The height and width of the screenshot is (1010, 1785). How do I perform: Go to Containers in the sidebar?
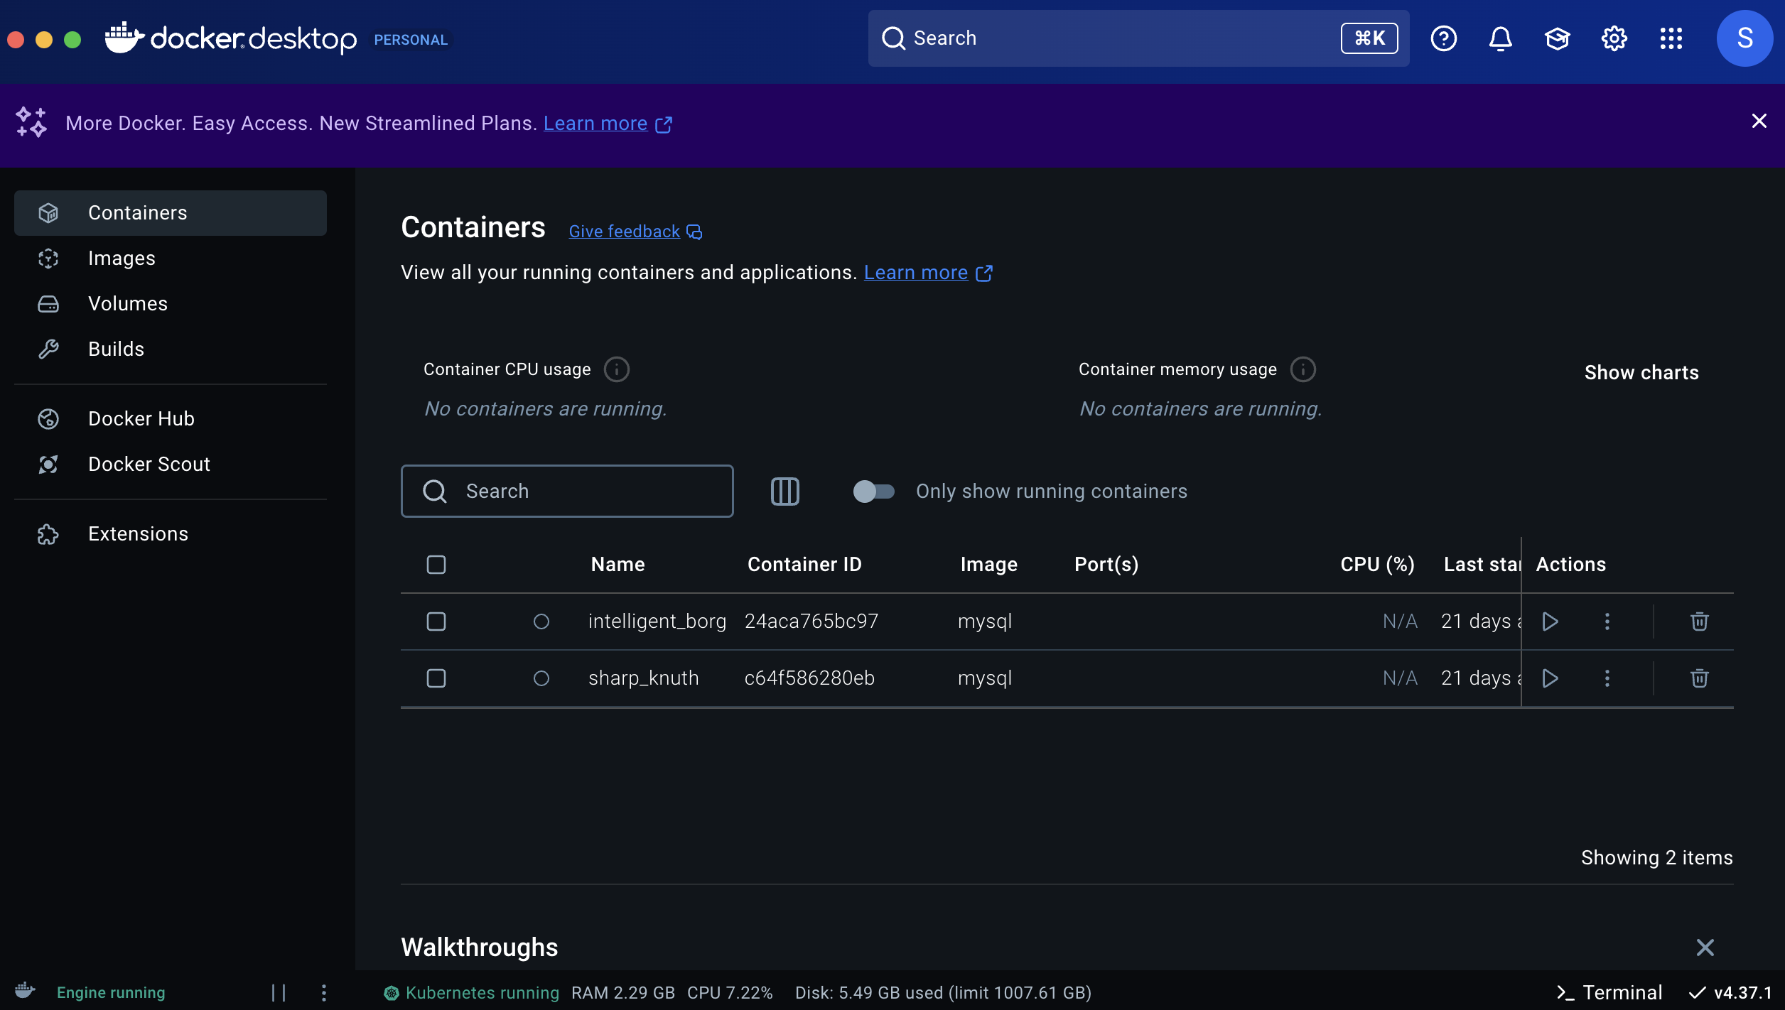[171, 213]
